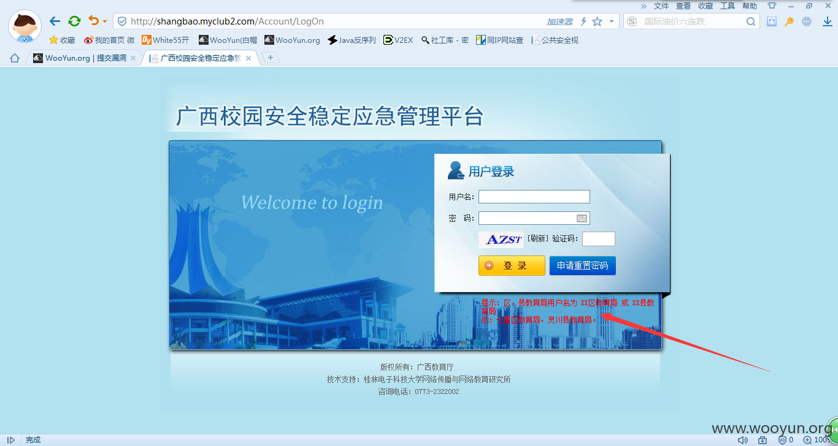
Task: Reload the page with the green refresh icon
Action: click(74, 21)
